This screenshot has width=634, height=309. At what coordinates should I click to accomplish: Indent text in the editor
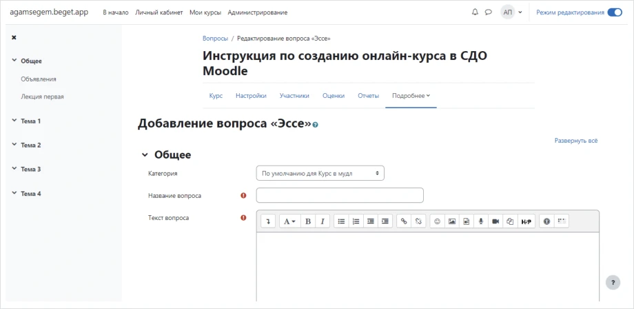[385, 221]
